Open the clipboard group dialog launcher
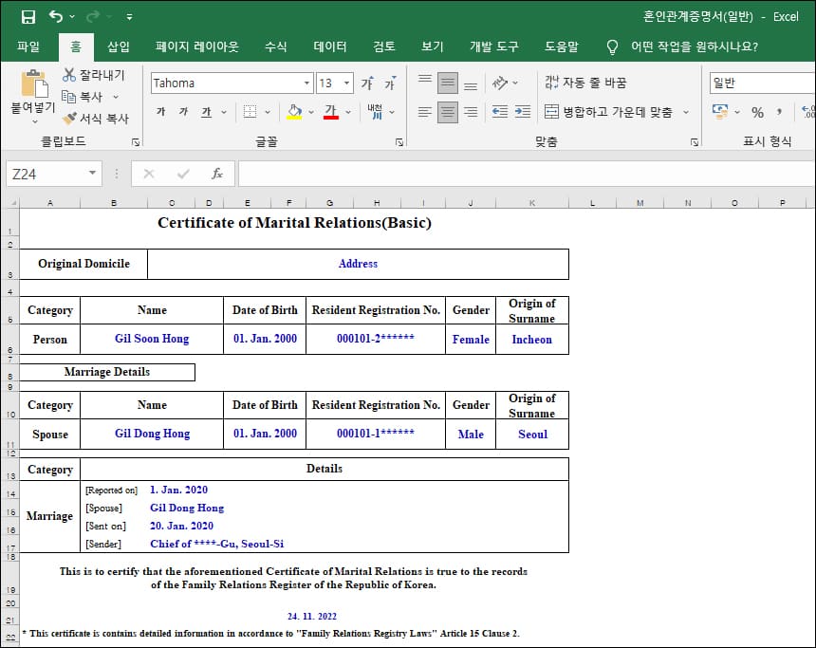The width and height of the screenshot is (816, 648). (136, 142)
